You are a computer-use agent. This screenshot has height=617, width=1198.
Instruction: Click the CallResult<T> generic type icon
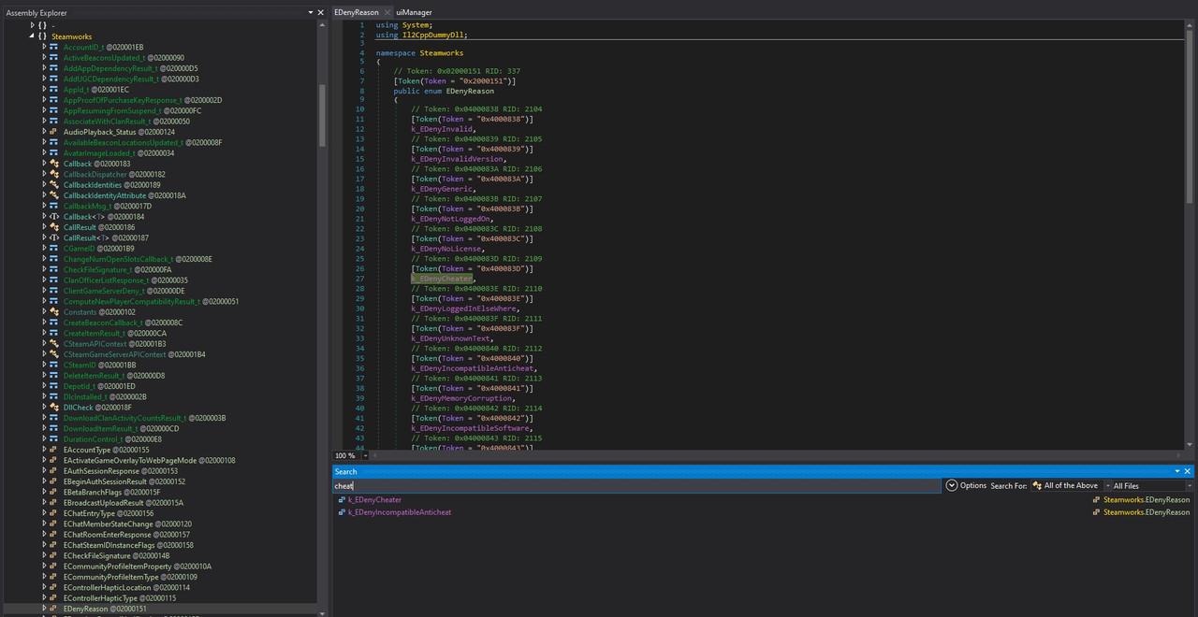(x=54, y=238)
